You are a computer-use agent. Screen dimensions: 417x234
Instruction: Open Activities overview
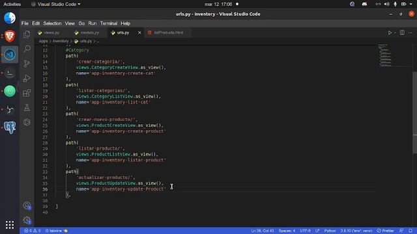pos(12,5)
